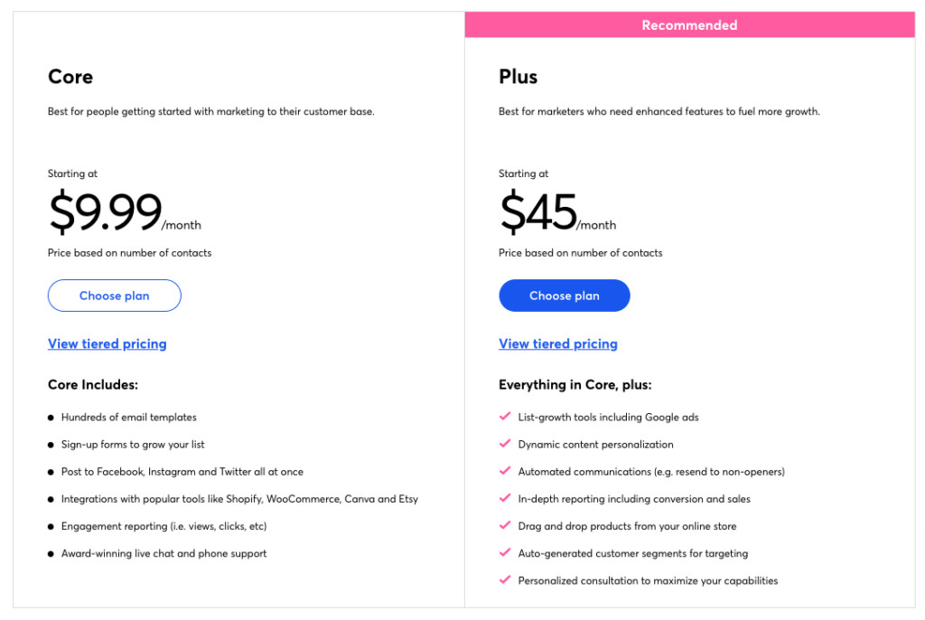Click the checkmark beside Automated communications

pos(505,471)
